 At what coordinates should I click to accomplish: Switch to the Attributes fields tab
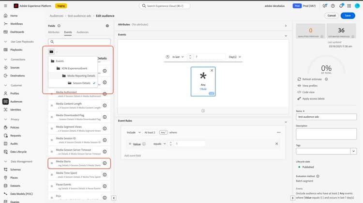click(x=54, y=32)
